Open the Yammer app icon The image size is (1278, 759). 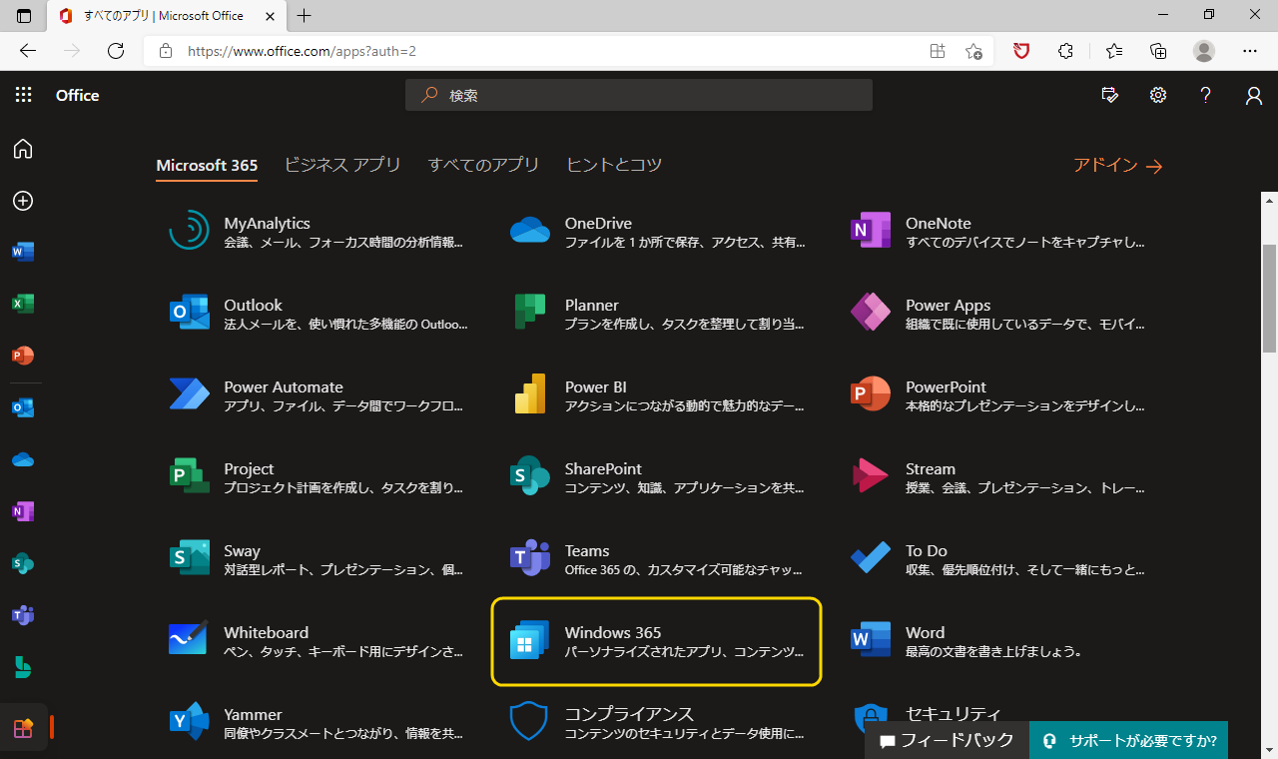point(190,721)
